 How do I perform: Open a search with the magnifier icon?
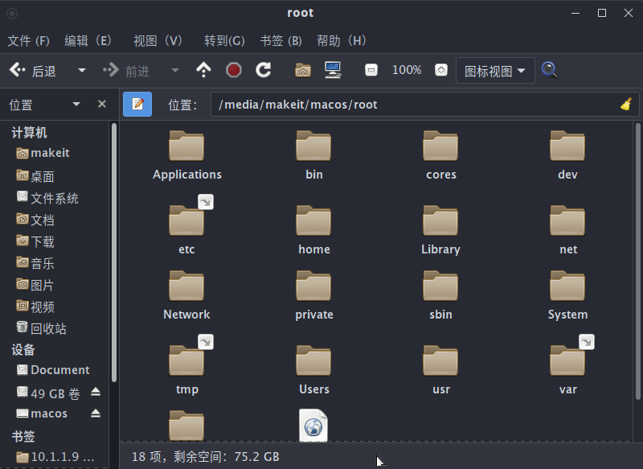pos(550,70)
